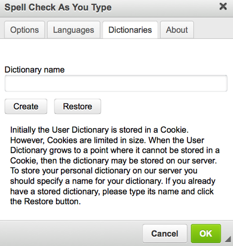Confirm with the green OK button
This screenshot has height=246, width=233.
tap(206, 234)
